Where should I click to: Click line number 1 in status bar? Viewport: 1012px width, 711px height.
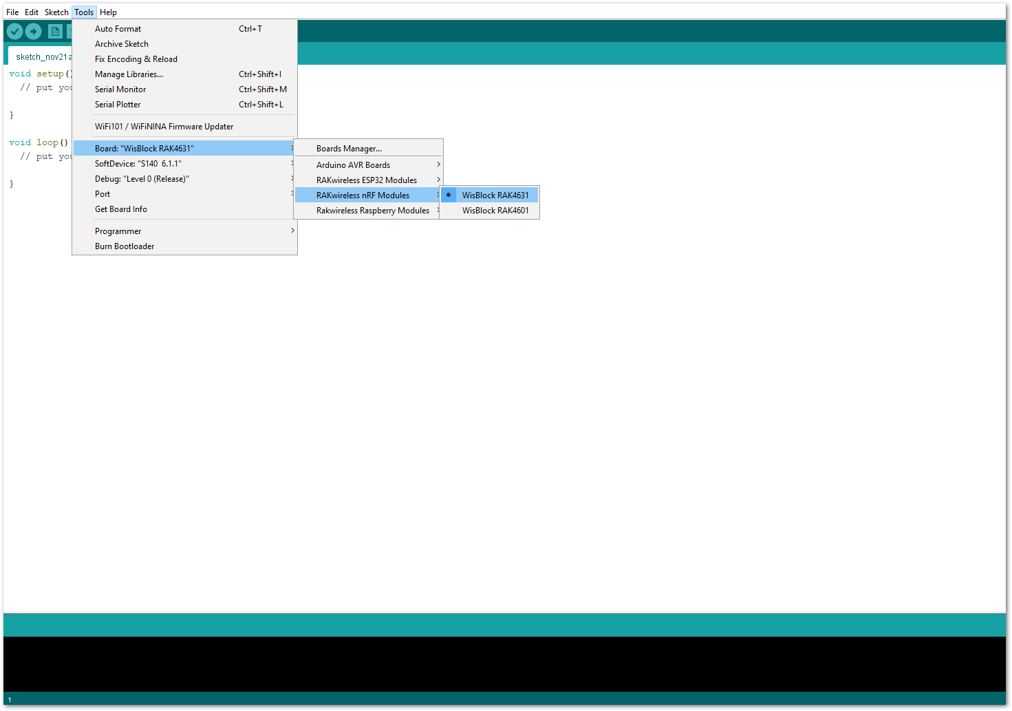coord(10,700)
